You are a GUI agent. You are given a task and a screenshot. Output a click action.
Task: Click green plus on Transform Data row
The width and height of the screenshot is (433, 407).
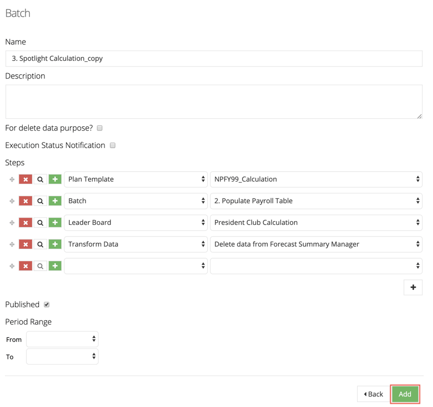(55, 244)
